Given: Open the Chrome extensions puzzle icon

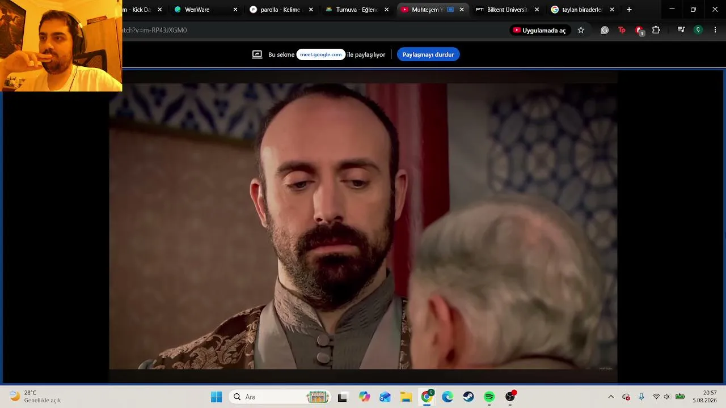Looking at the screenshot, I should click(x=656, y=30).
